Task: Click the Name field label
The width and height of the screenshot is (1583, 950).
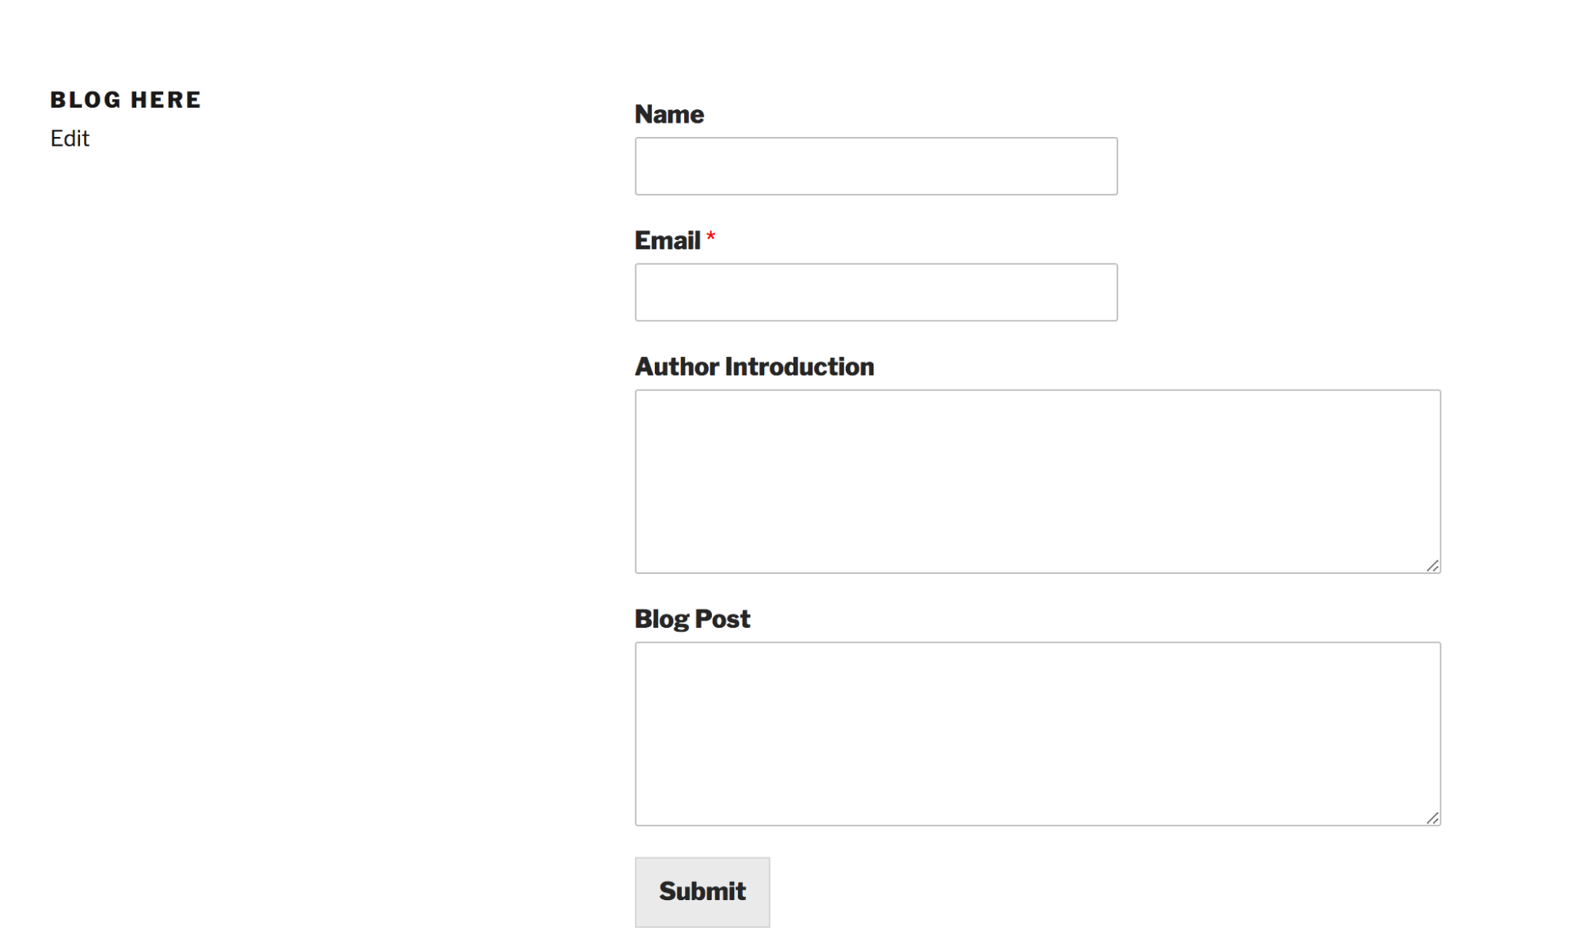Action: pos(669,114)
